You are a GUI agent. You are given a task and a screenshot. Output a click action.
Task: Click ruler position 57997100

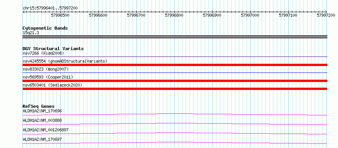pyautogui.click(x=288, y=15)
